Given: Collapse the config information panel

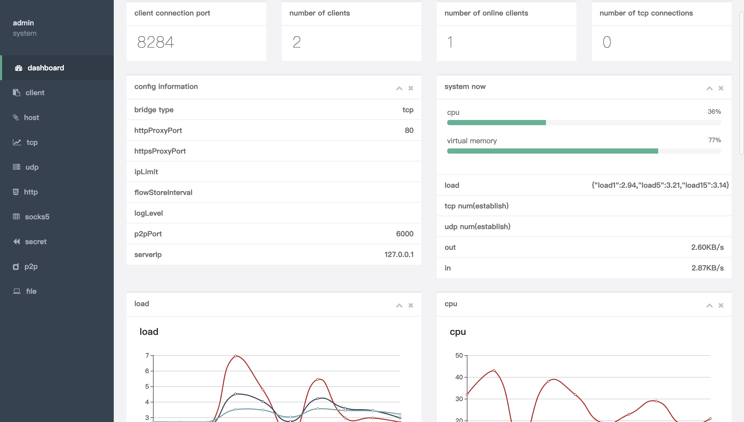Looking at the screenshot, I should pos(399,88).
